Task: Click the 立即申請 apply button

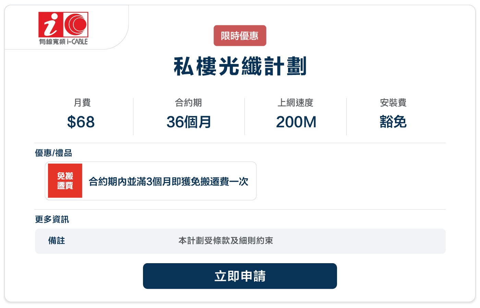Action: (240, 276)
